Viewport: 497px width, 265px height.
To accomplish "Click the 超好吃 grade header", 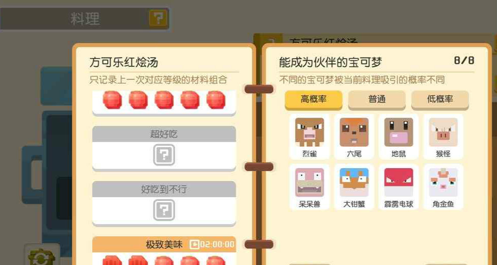I will [164, 134].
